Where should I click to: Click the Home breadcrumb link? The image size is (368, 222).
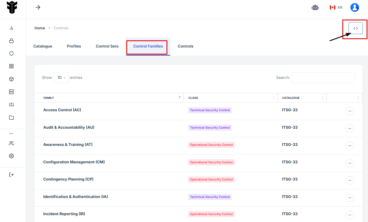click(40, 28)
